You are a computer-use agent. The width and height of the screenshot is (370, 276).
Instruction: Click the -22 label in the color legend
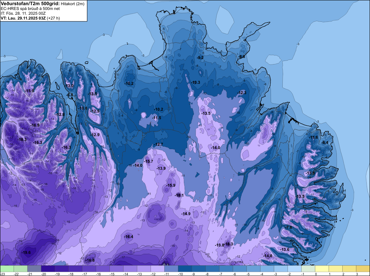16,274
